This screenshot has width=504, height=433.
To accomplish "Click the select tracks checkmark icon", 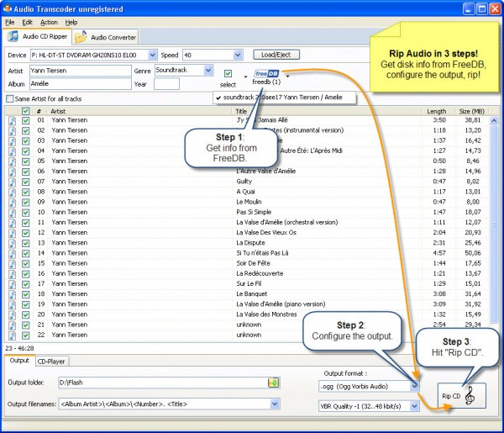I will [x=228, y=74].
